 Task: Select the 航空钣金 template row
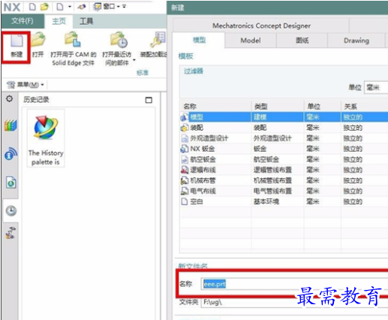(284, 159)
